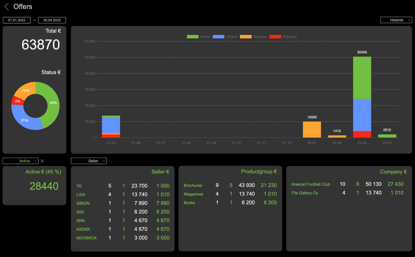Viewport: 415px width, 257px height.
Task: Select the orange 22-01 bar in chart
Action: pyautogui.click(x=312, y=129)
